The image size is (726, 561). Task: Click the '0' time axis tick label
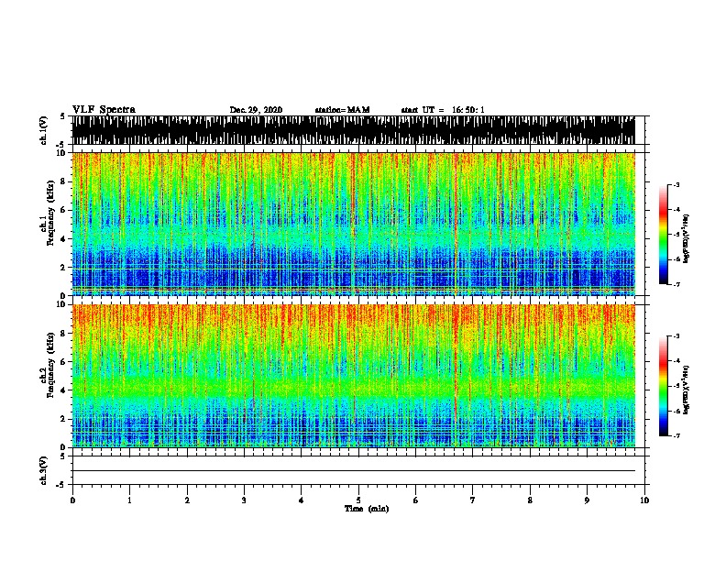72,500
